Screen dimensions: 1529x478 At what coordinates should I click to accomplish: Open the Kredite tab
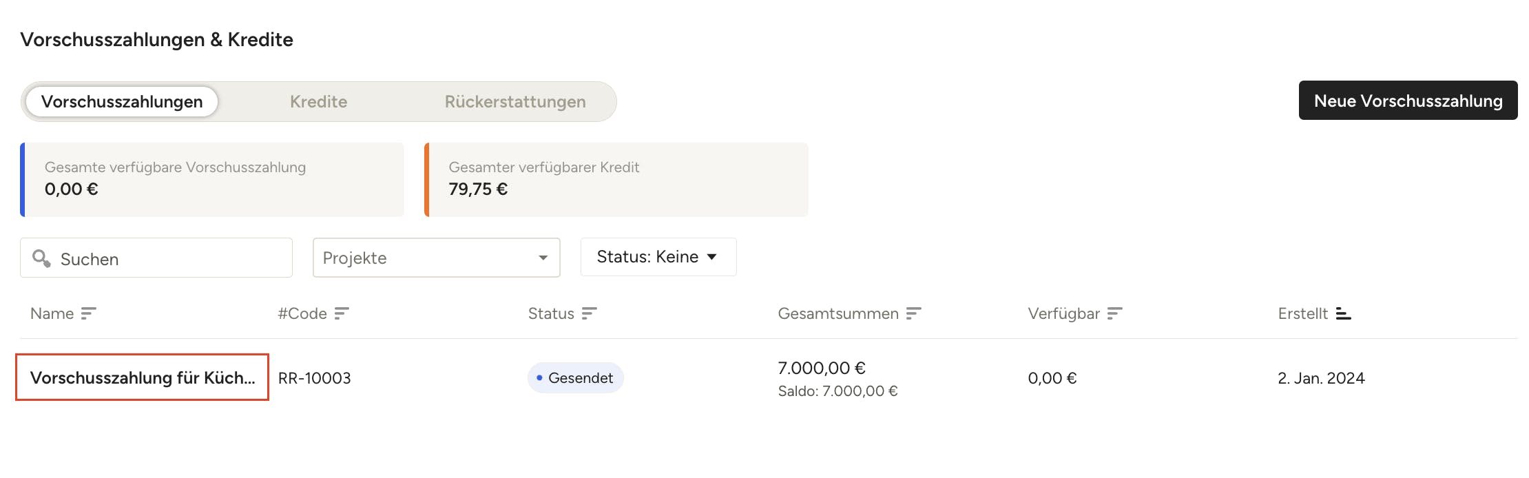pyautogui.click(x=318, y=102)
